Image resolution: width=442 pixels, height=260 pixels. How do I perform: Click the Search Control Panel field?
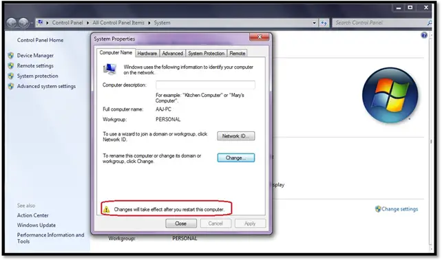[x=380, y=23]
